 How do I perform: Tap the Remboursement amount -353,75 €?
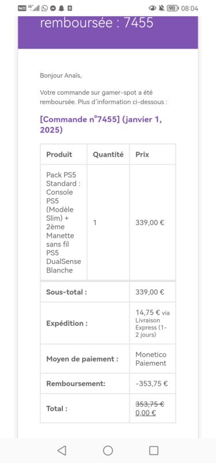(151, 384)
